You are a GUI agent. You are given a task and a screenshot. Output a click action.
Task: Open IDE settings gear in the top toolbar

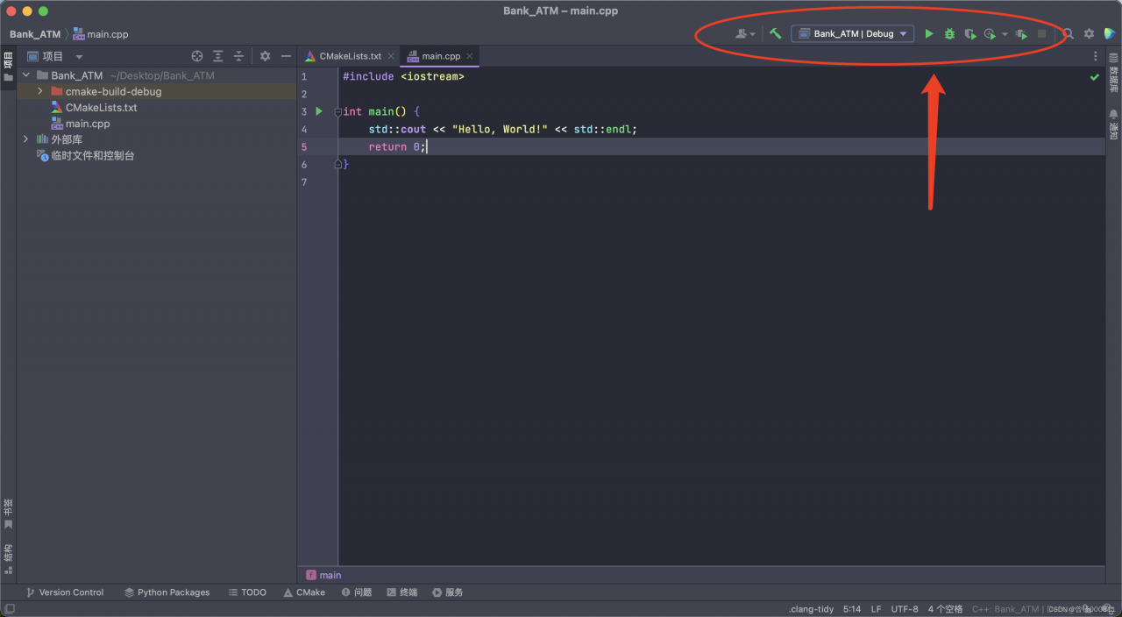point(1089,33)
